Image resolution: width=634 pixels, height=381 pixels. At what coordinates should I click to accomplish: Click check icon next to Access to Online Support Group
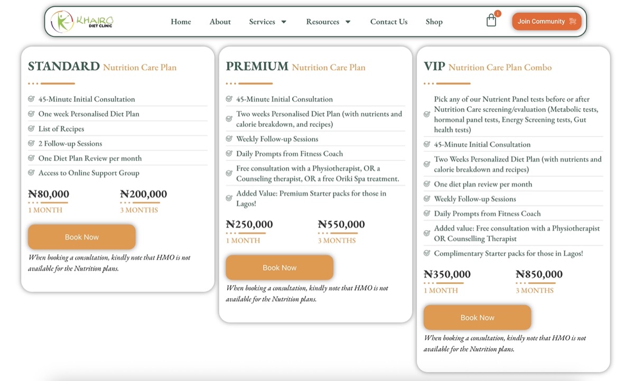(x=31, y=173)
